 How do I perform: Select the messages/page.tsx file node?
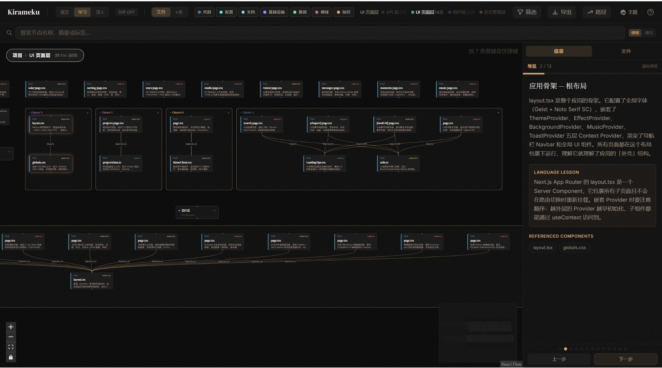340,89
